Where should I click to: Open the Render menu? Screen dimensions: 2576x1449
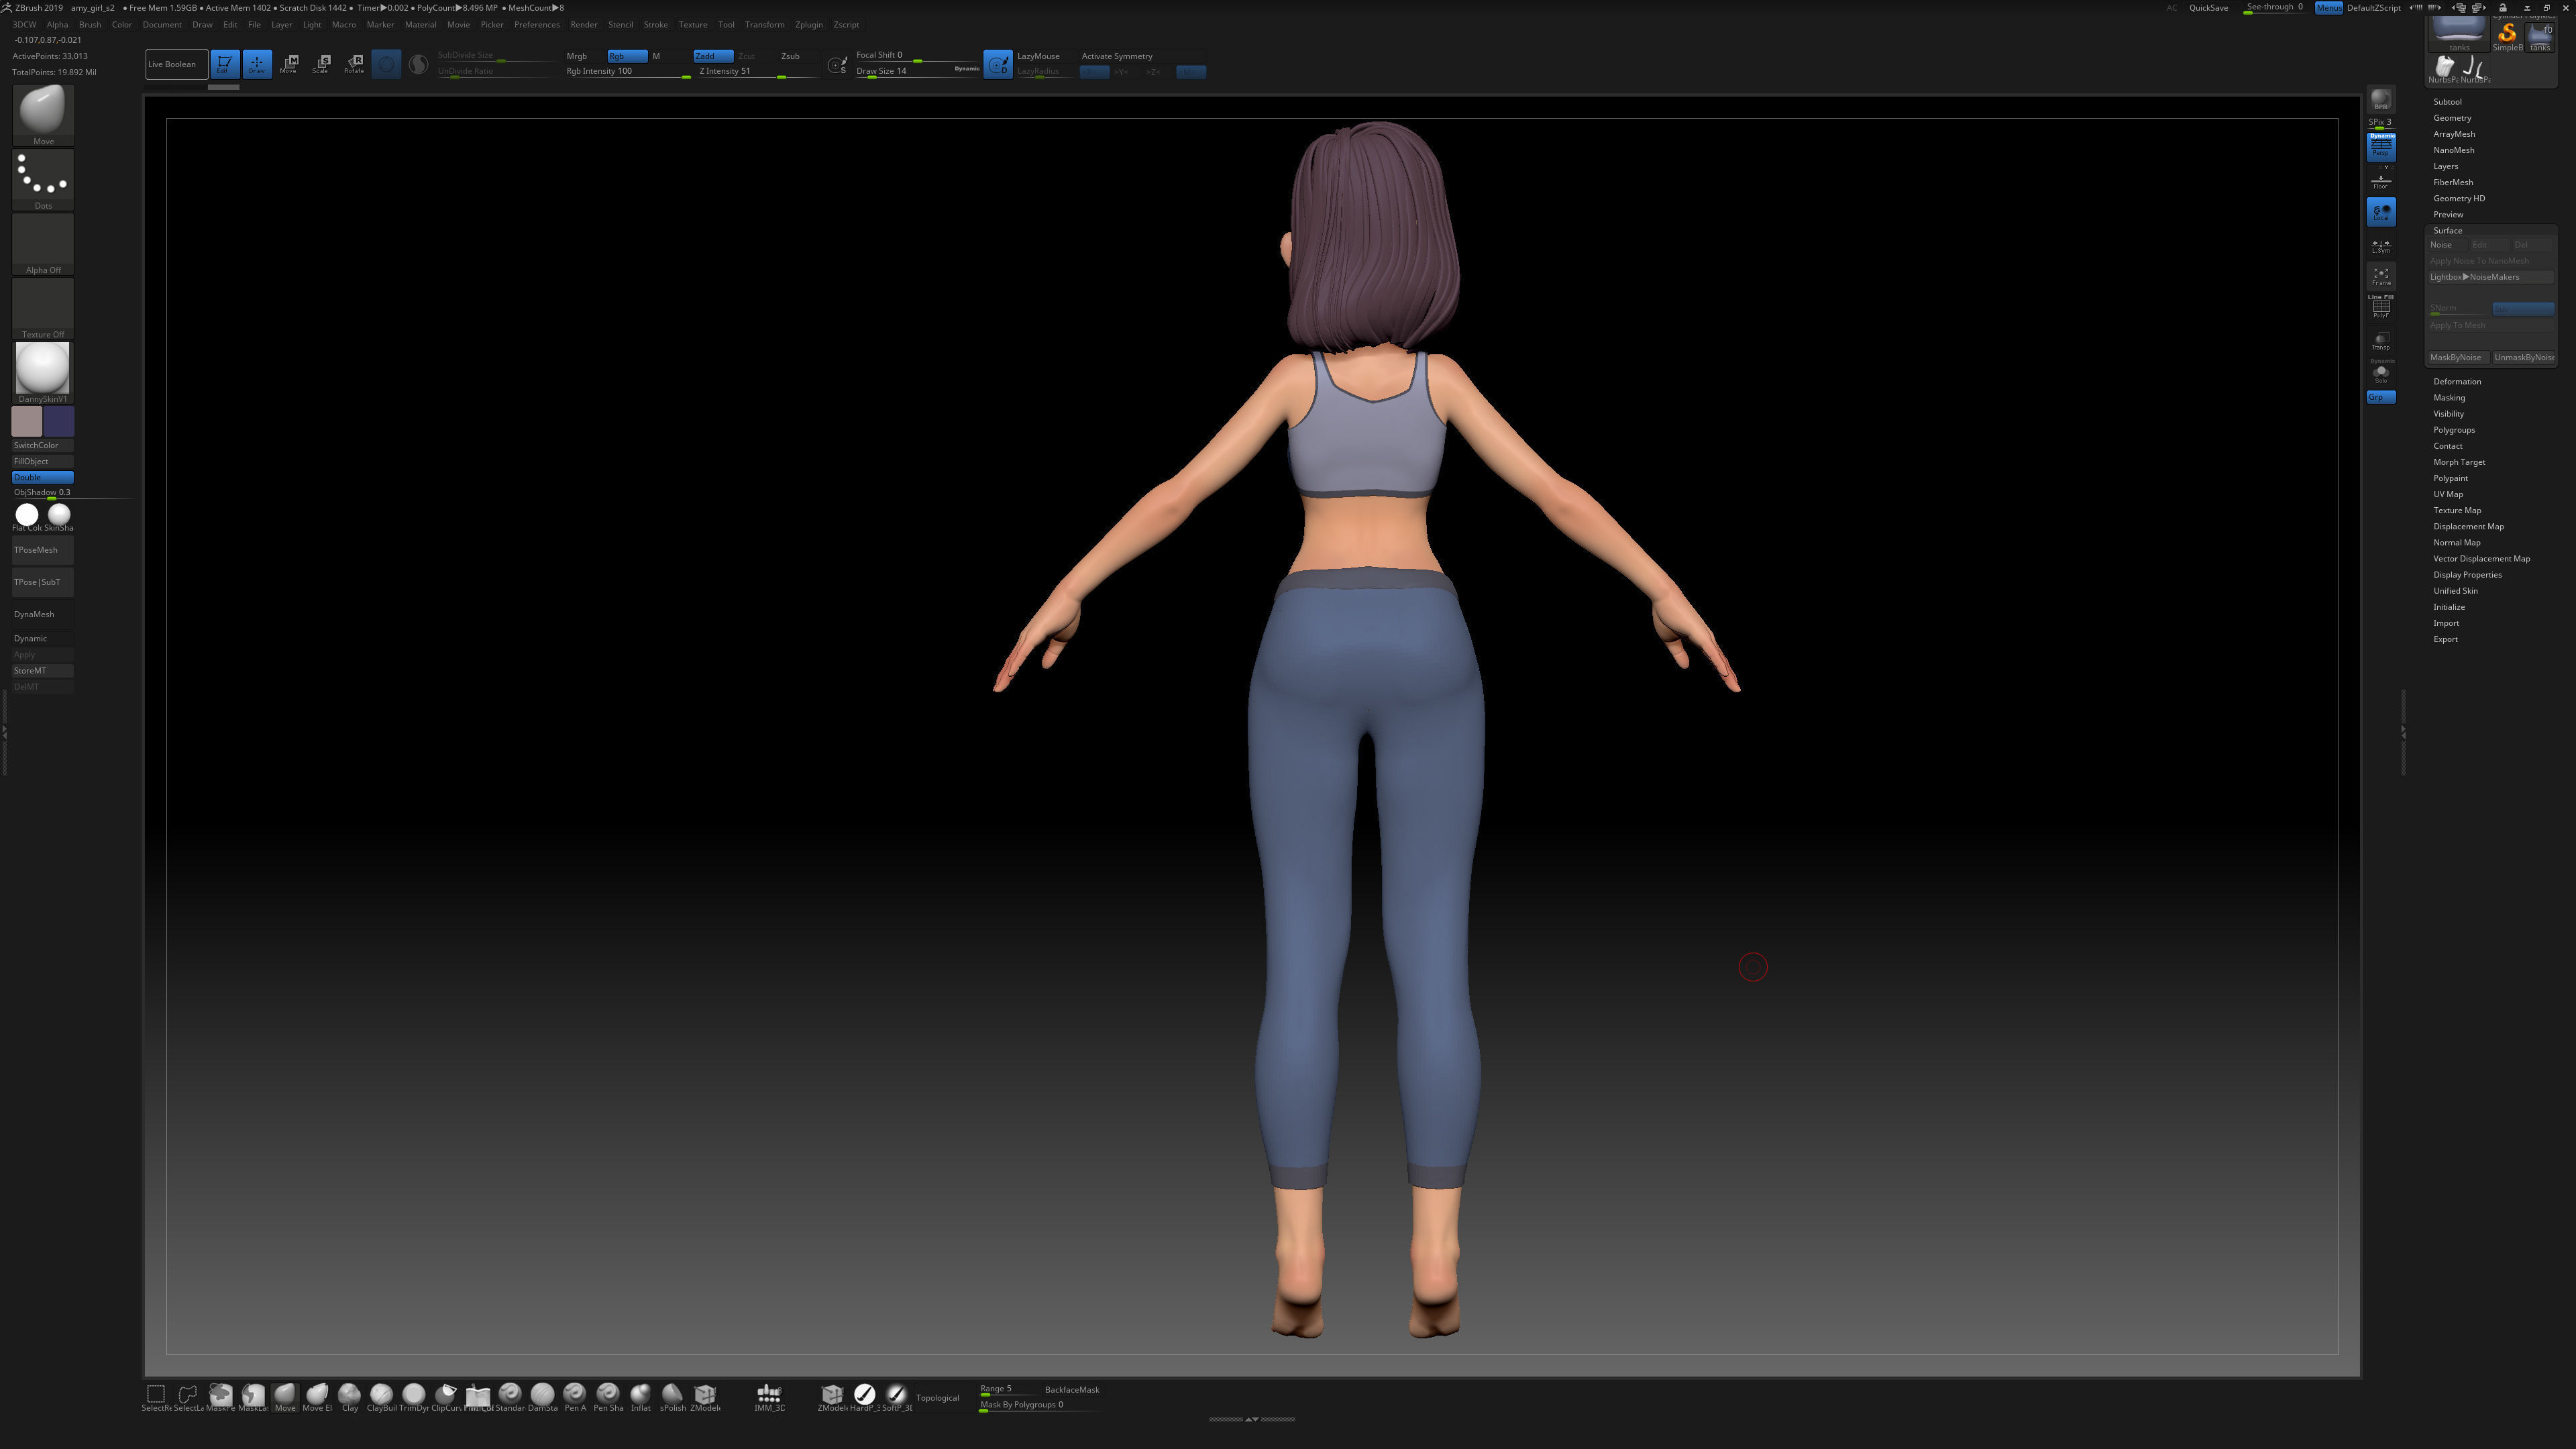click(583, 24)
